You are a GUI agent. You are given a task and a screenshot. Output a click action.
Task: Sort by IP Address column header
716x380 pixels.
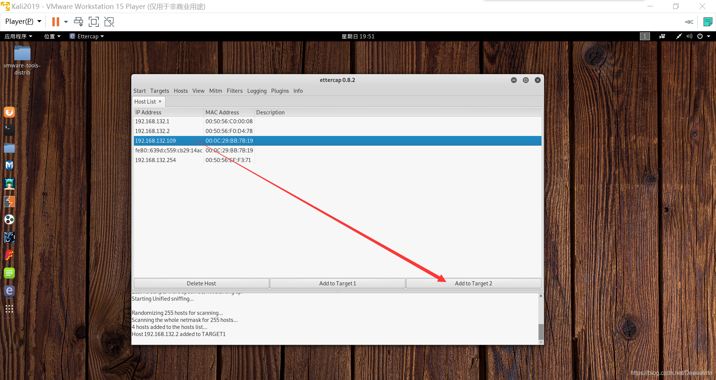point(169,112)
